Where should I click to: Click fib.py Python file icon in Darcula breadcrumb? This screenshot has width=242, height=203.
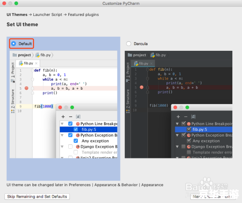[152, 55]
